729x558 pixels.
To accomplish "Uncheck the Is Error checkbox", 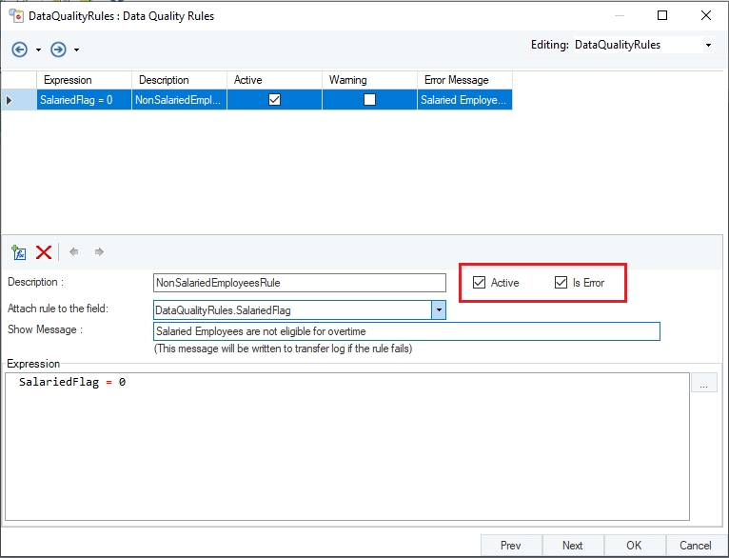I will coord(562,283).
